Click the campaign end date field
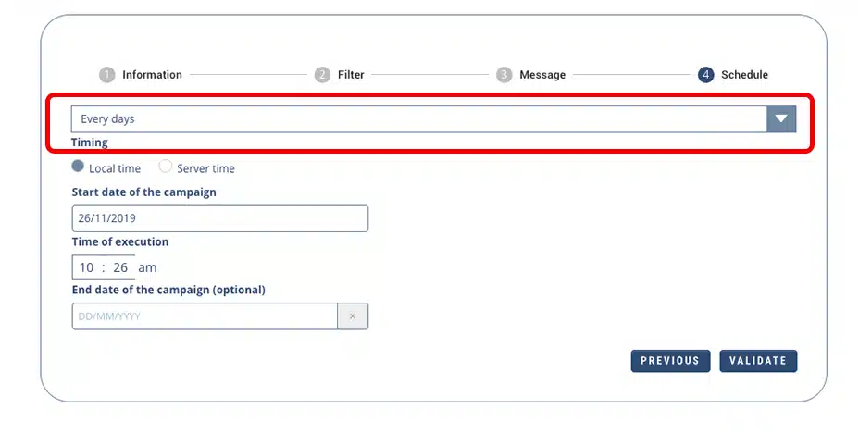 click(x=205, y=316)
